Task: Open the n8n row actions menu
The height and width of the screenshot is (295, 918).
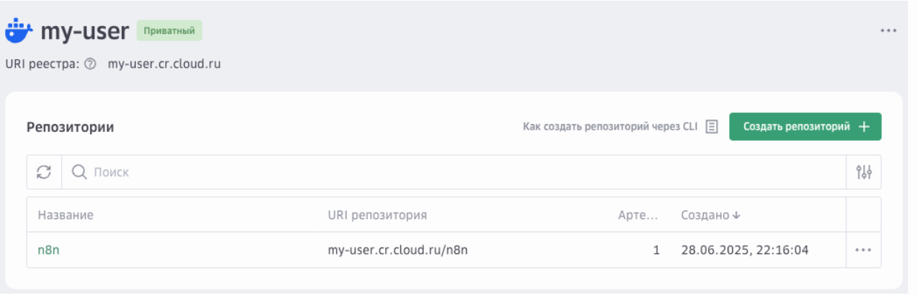Action: tap(863, 250)
